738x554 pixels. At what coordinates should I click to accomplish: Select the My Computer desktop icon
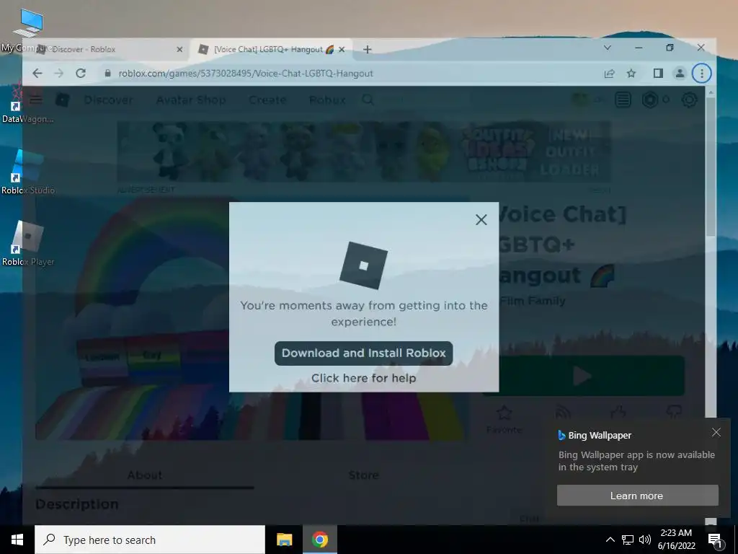point(27,30)
